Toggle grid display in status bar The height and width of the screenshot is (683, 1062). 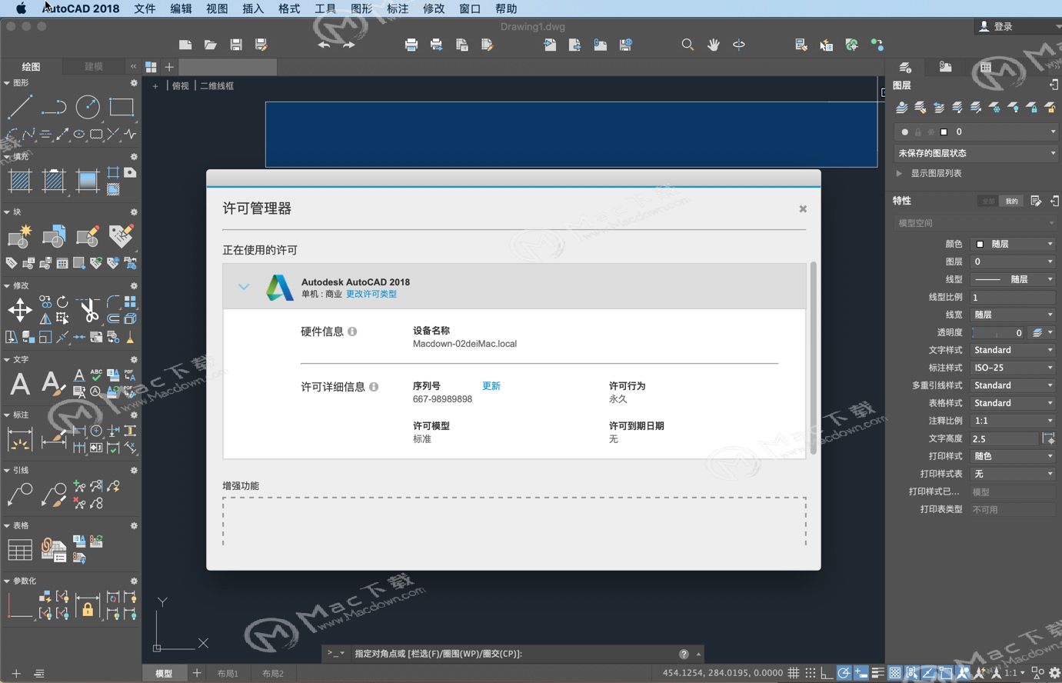[x=794, y=673]
